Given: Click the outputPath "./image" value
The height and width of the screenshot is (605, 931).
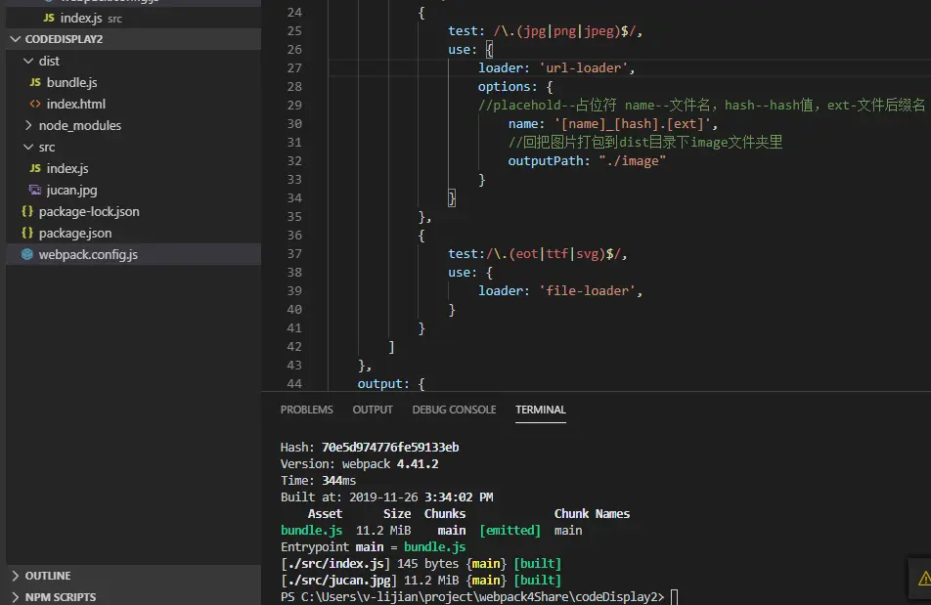Looking at the screenshot, I should [x=632, y=160].
